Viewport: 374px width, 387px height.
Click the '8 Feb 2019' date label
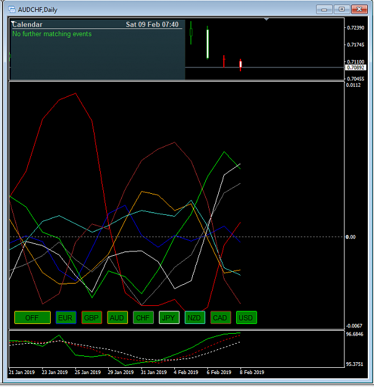[x=252, y=372]
